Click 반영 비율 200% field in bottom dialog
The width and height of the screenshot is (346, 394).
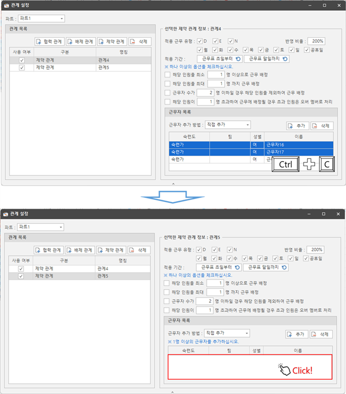pyautogui.click(x=316, y=249)
